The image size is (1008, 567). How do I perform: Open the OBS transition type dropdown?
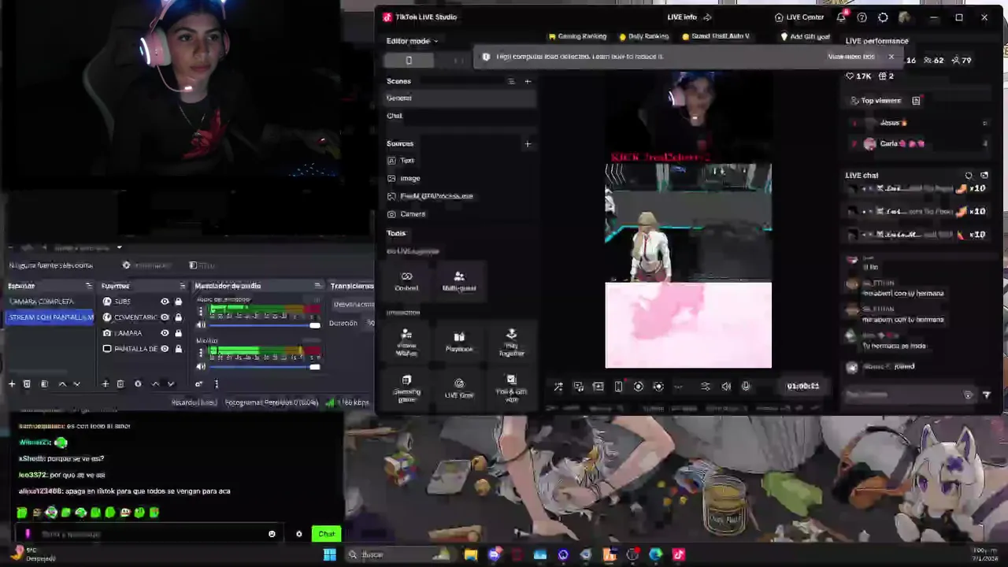[353, 305]
